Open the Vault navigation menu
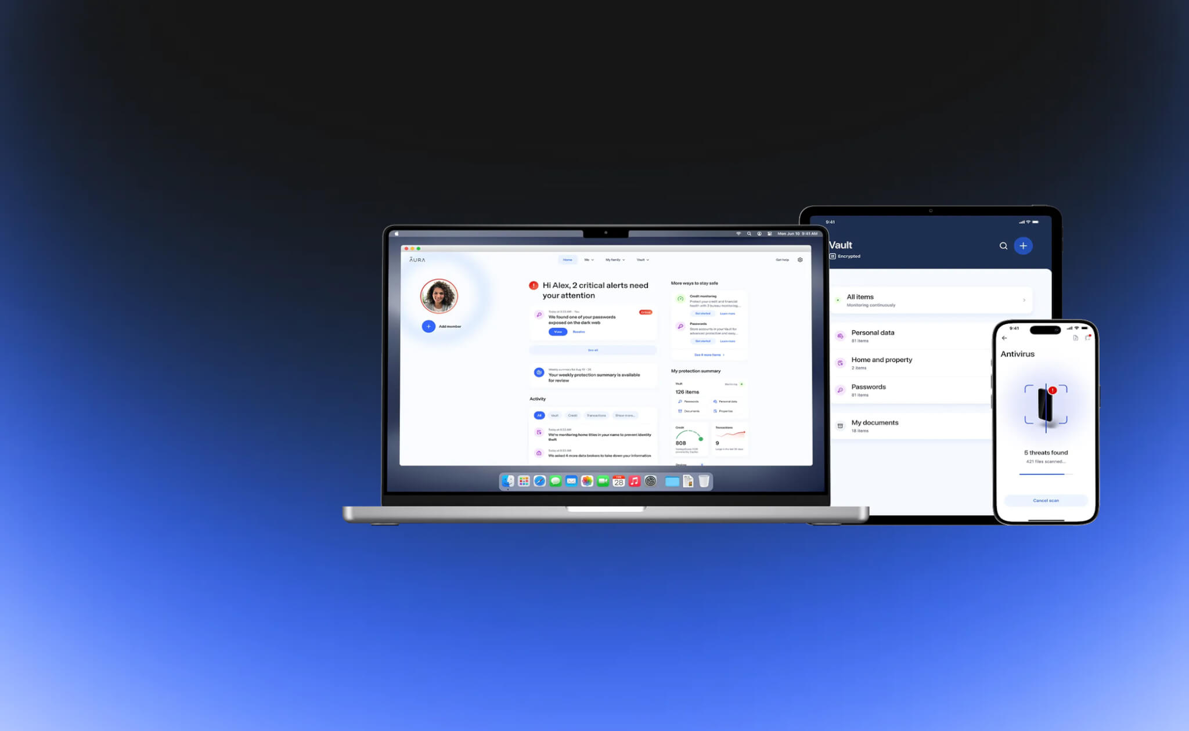This screenshot has height=731, width=1189. point(642,260)
